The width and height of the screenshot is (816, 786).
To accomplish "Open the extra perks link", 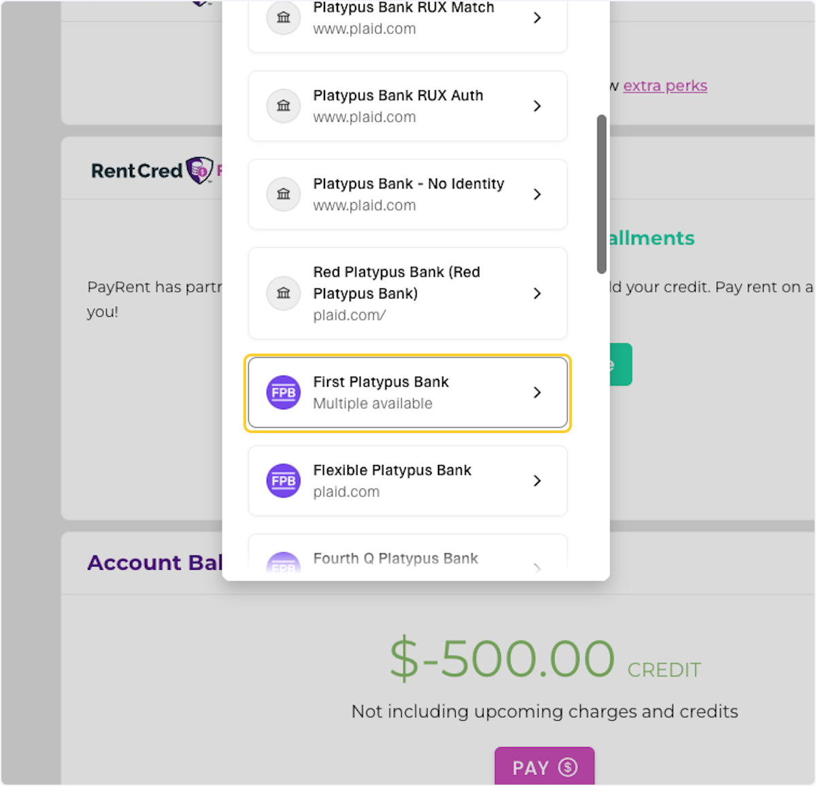I will click(665, 86).
